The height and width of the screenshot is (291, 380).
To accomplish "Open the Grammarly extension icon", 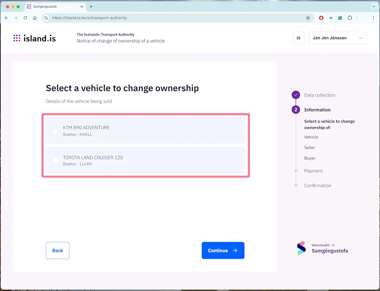I will 340,17.
